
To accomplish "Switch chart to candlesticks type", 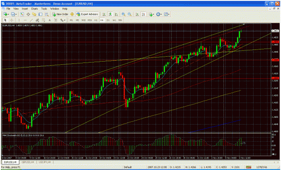I will click(x=110, y=14).
